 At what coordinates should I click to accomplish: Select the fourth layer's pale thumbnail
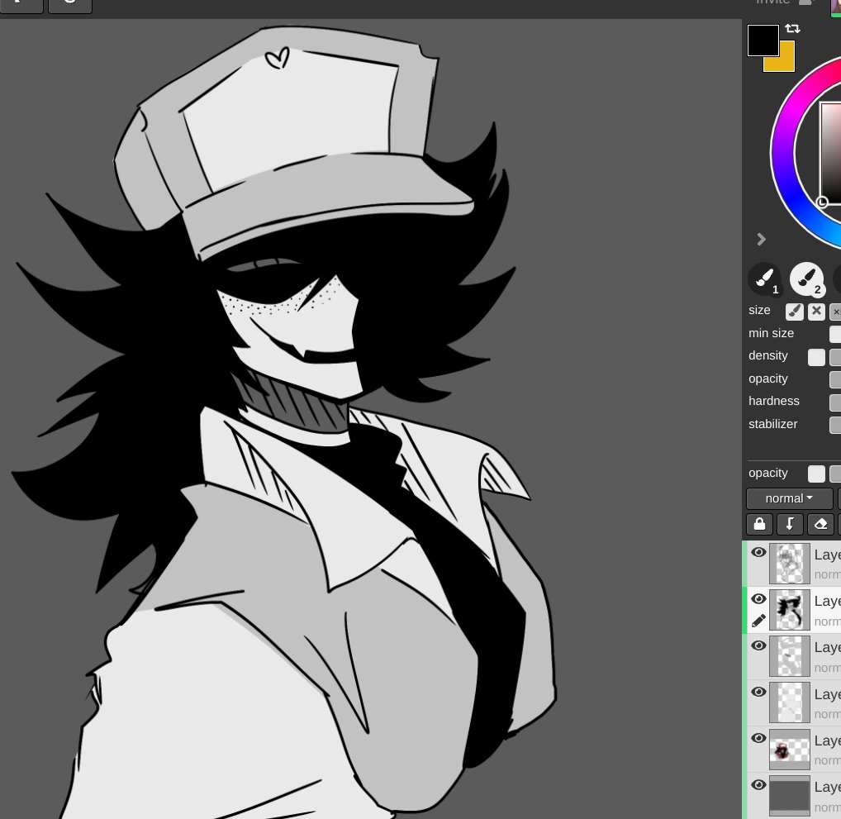pos(790,703)
